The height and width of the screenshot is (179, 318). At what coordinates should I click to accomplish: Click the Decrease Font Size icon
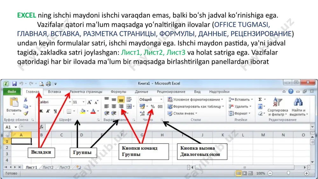coord(96,102)
